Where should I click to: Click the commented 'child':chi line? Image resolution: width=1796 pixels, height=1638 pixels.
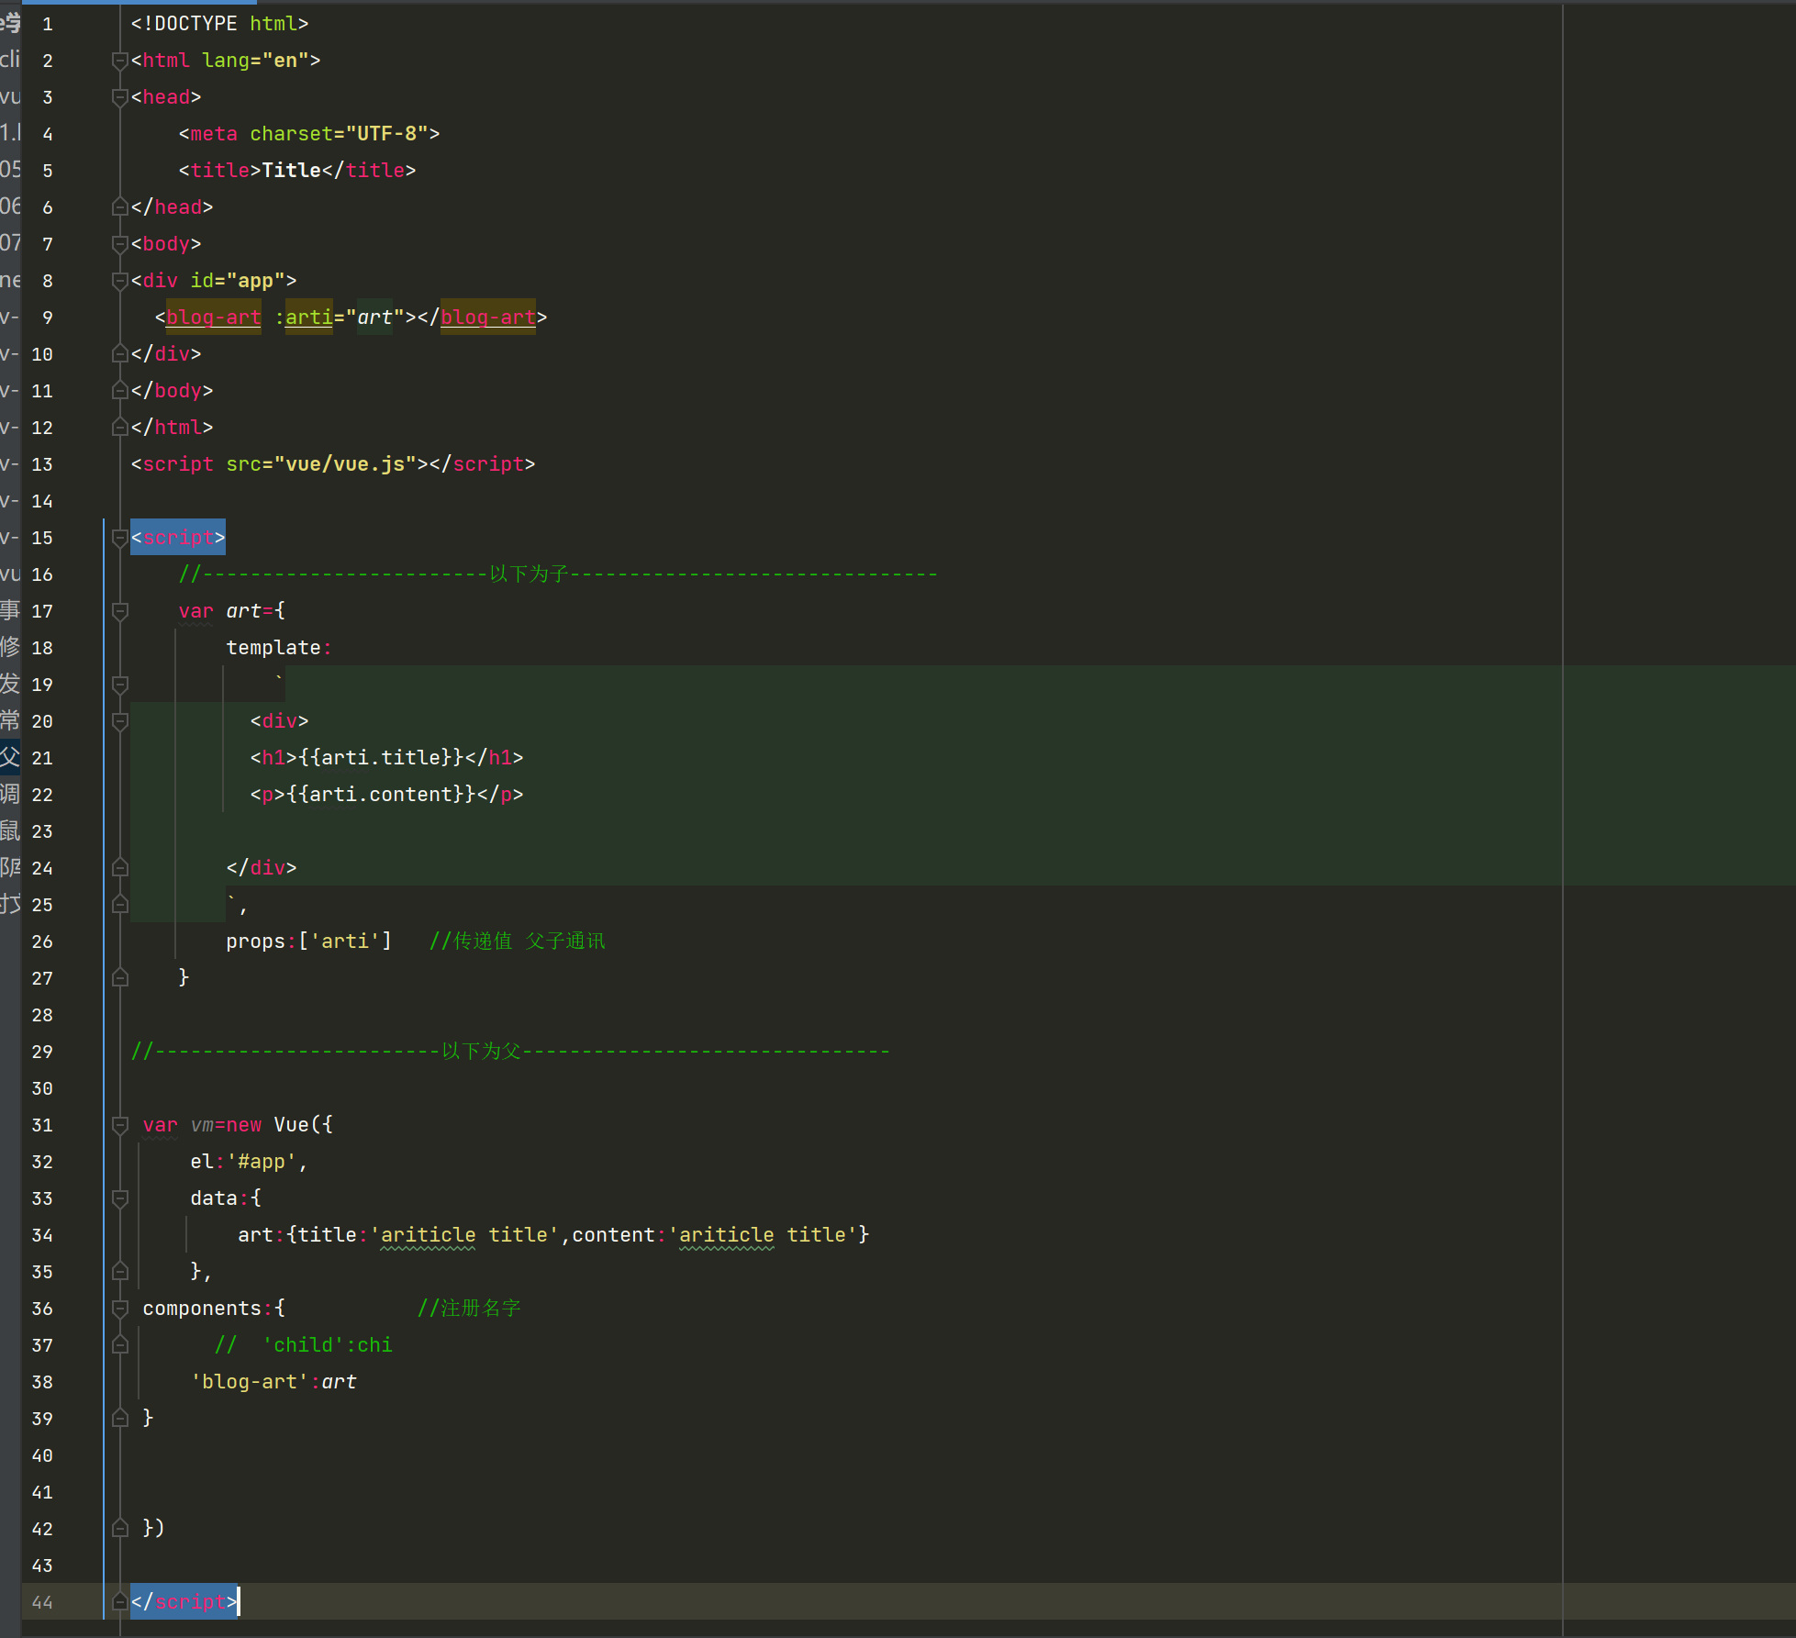coord(304,1345)
